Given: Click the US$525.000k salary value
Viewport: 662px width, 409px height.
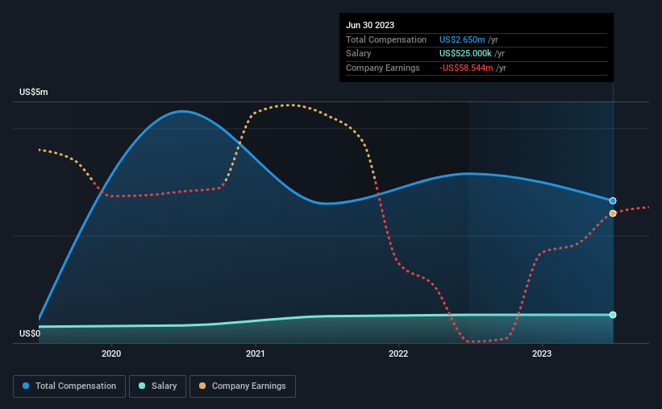Looking at the screenshot, I should (465, 54).
